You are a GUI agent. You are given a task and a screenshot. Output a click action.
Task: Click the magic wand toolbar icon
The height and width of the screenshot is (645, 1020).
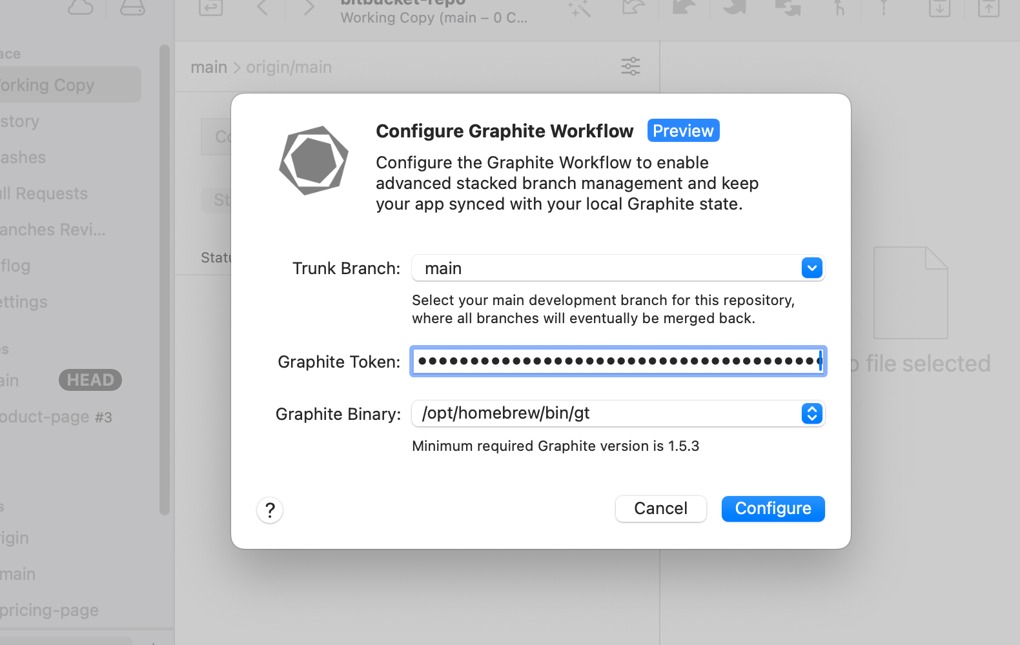click(x=579, y=8)
